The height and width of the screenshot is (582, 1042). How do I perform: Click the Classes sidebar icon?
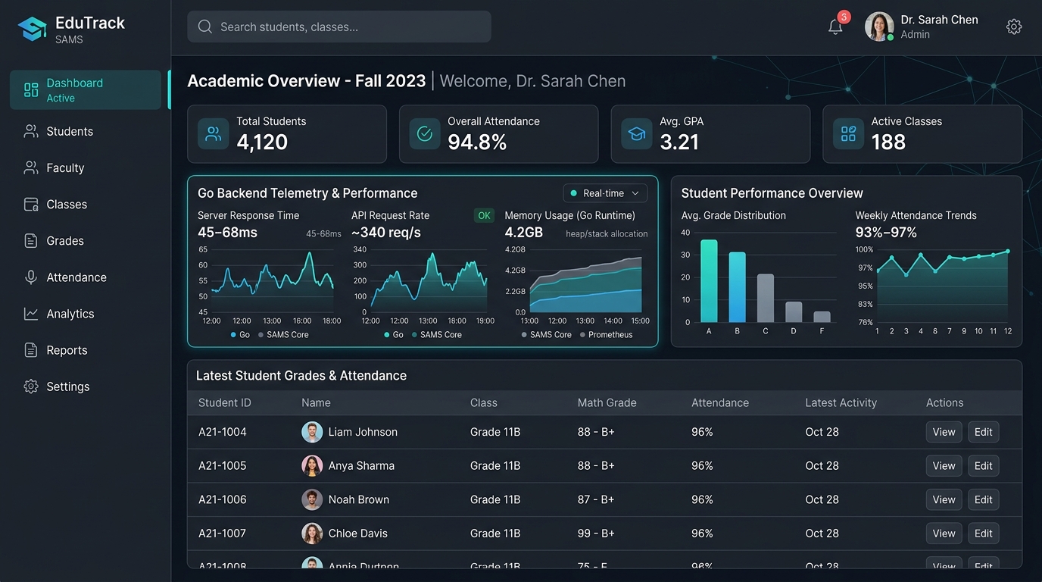click(x=31, y=204)
